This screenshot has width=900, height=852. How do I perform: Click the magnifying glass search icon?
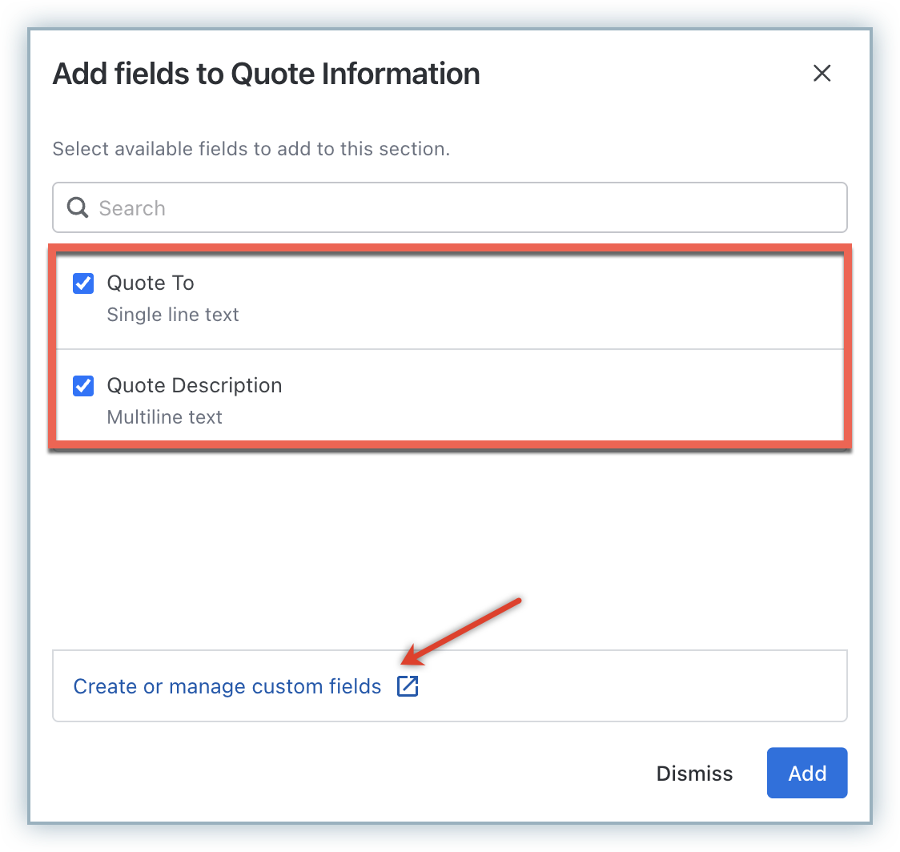[x=78, y=208]
